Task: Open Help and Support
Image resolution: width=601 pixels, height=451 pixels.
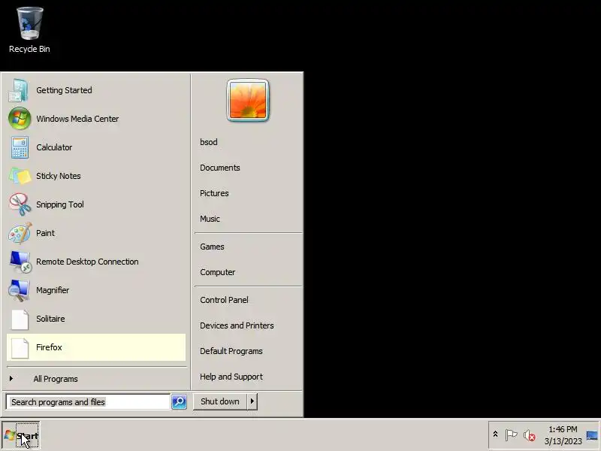Action: pyautogui.click(x=231, y=377)
